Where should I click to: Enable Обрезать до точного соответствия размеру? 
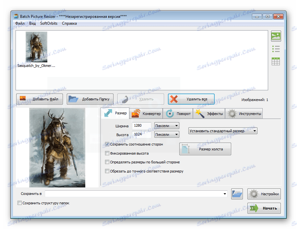pyautogui.click(x=107, y=171)
